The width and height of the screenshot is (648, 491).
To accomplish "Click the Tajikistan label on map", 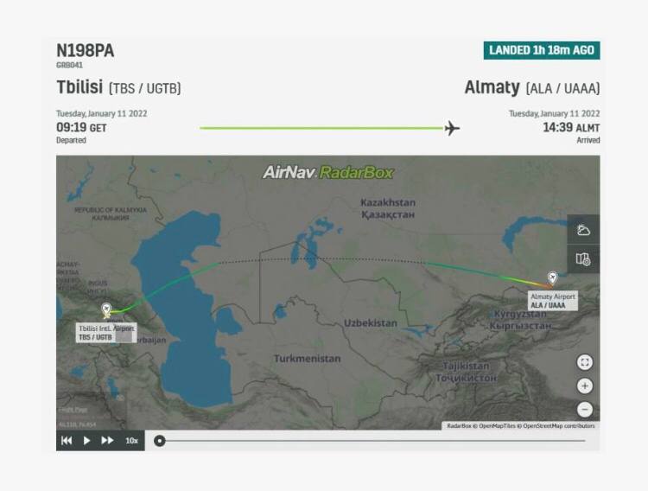I will pyautogui.click(x=467, y=372).
